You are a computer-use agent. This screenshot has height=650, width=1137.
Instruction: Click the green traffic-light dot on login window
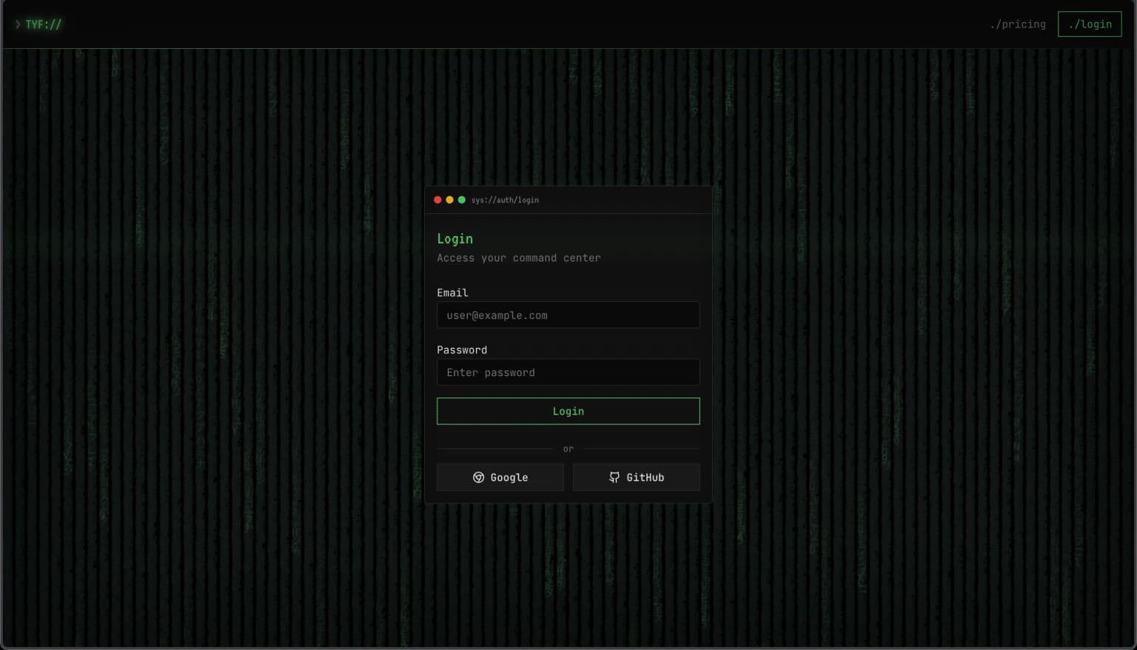(461, 199)
